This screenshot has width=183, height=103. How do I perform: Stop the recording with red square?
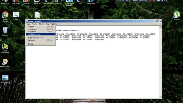click(x=154, y=1)
